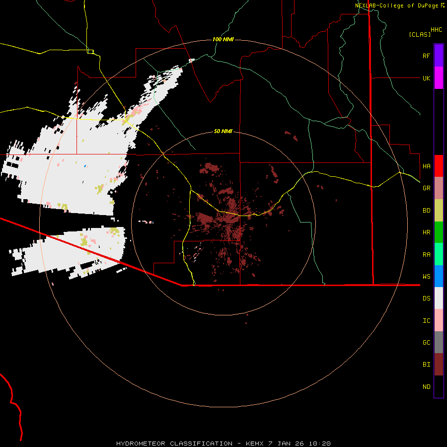Click the ND legend label
This screenshot has height=447, width=447.
click(426, 387)
